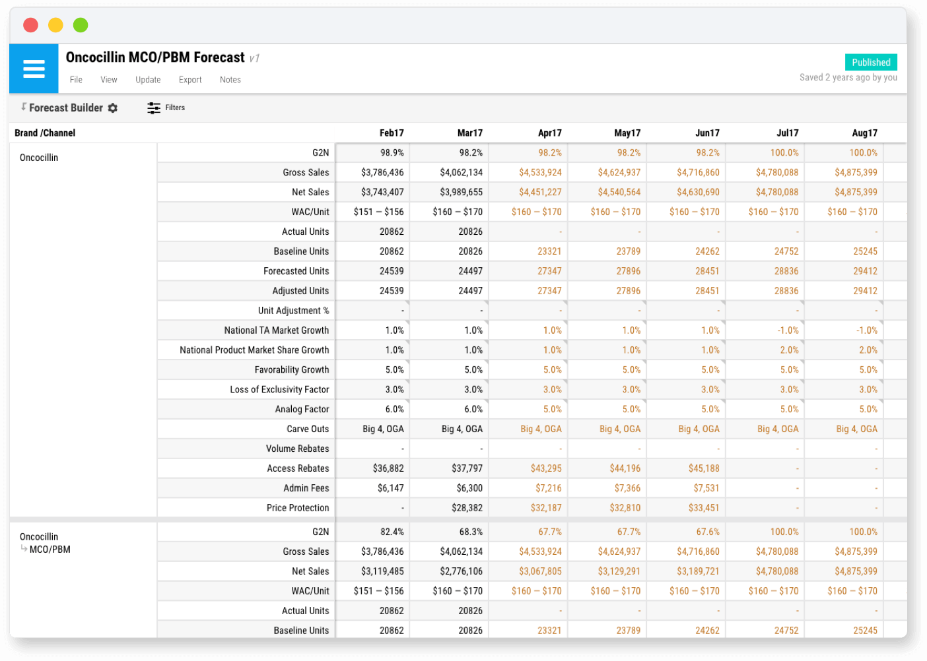Open the File menu
The height and width of the screenshot is (661, 927).
(76, 80)
